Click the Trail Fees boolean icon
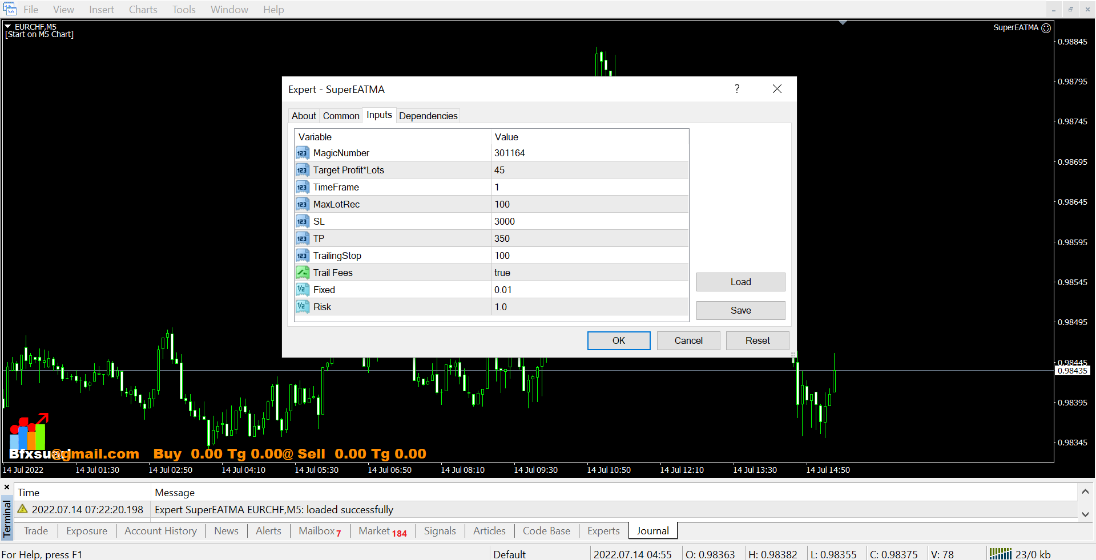Image resolution: width=1096 pixels, height=560 pixels. tap(302, 273)
